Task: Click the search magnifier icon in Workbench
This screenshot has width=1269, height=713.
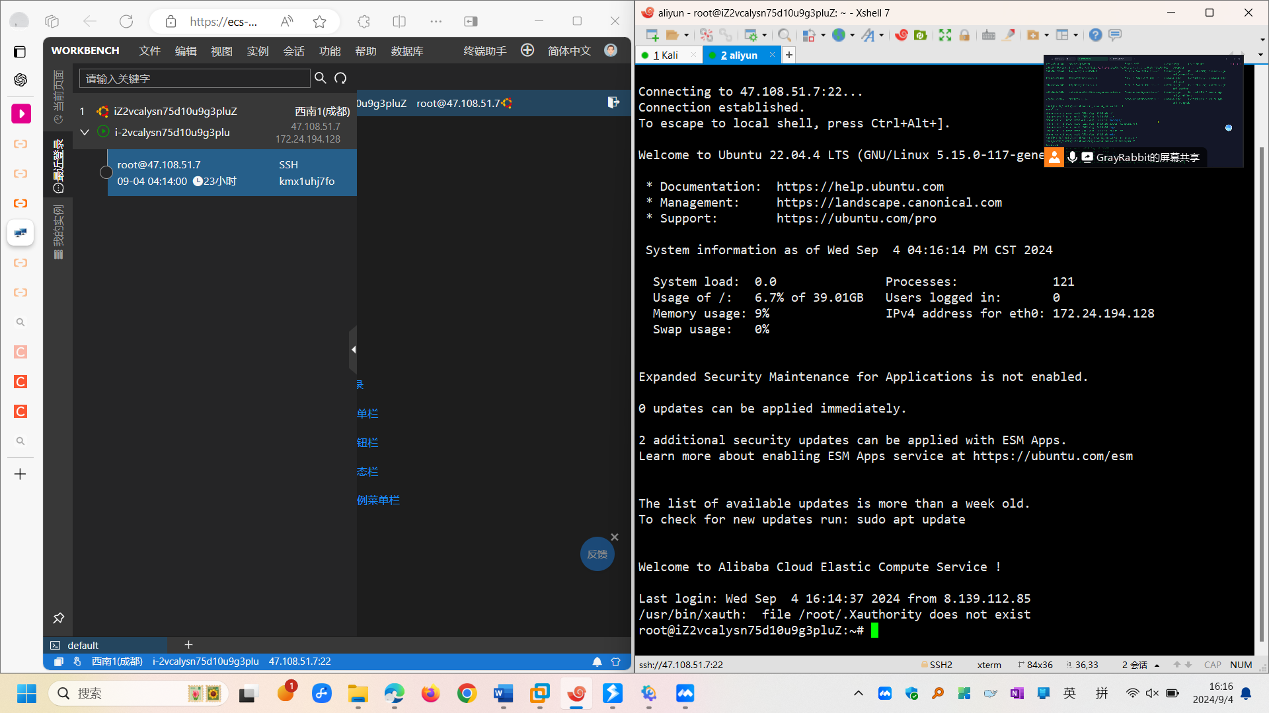Action: point(321,78)
